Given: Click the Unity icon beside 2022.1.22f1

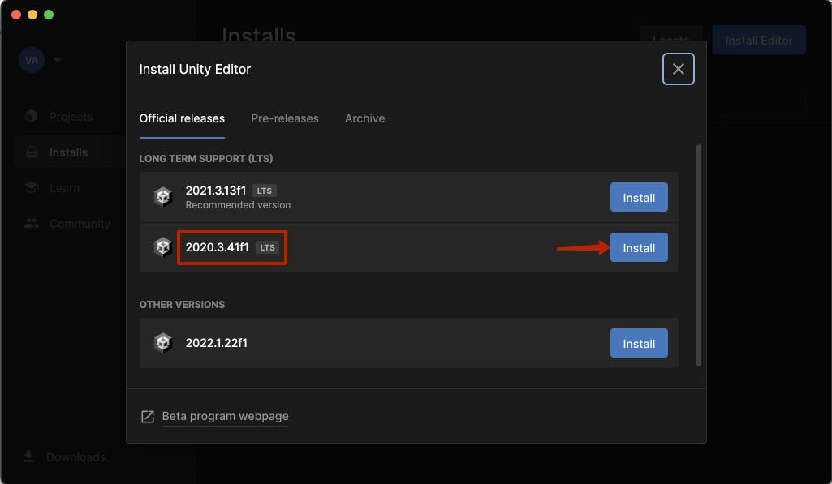Looking at the screenshot, I should click(163, 343).
